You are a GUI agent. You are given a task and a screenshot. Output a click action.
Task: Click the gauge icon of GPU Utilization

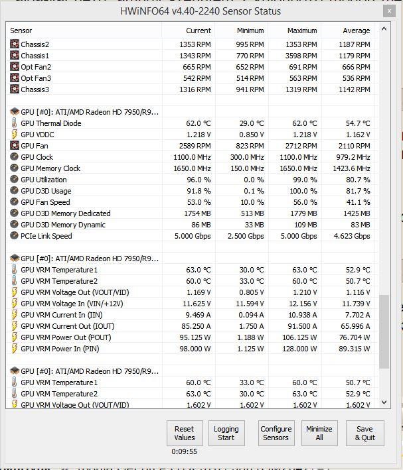pos(14,179)
